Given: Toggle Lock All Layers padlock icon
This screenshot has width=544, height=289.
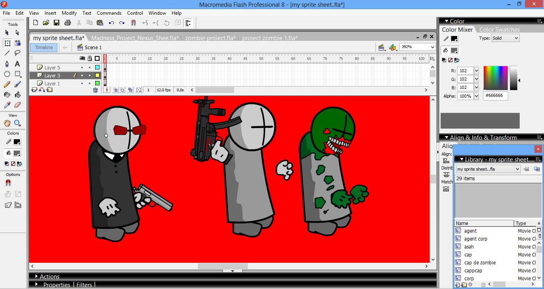Looking at the screenshot, I should (90, 58).
